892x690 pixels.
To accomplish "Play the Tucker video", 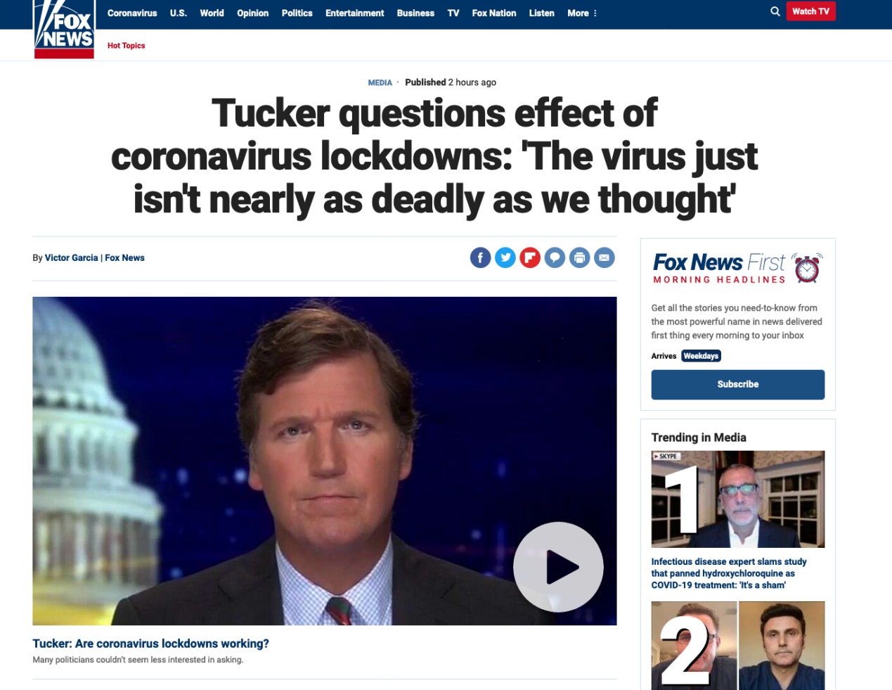I will 558,567.
